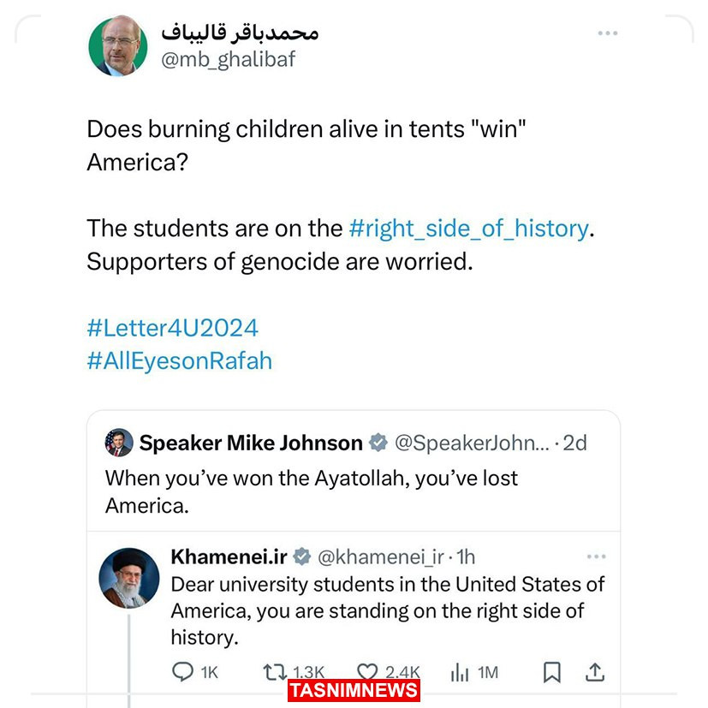Open the Speaker Mike Johnson display name

pyautogui.click(x=251, y=443)
